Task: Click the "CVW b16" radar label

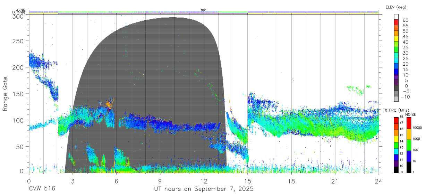Action: pos(42,189)
